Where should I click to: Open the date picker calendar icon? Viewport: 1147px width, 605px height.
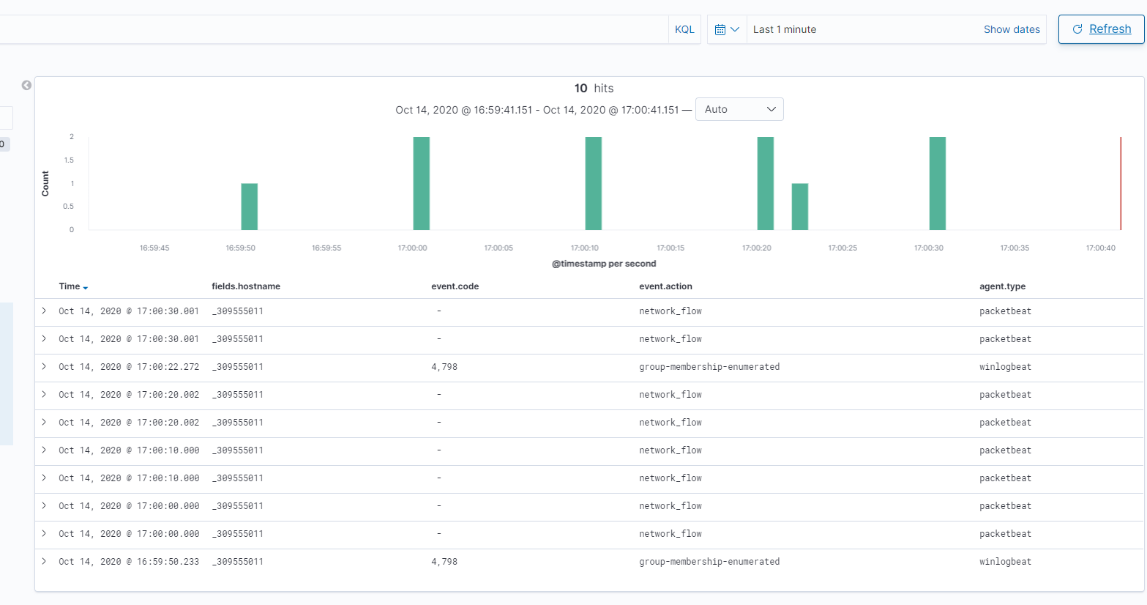[722, 29]
